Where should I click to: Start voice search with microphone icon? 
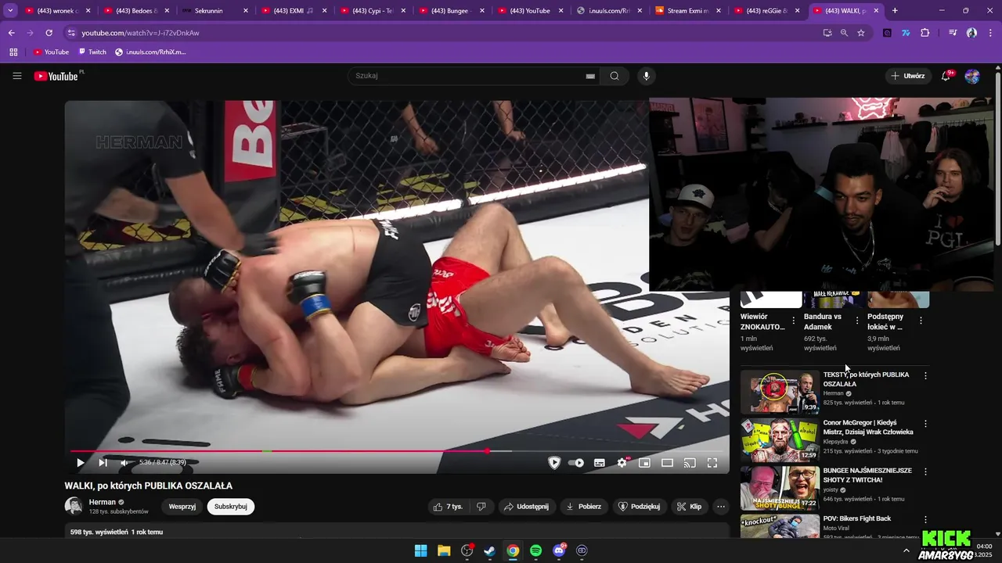646,76
